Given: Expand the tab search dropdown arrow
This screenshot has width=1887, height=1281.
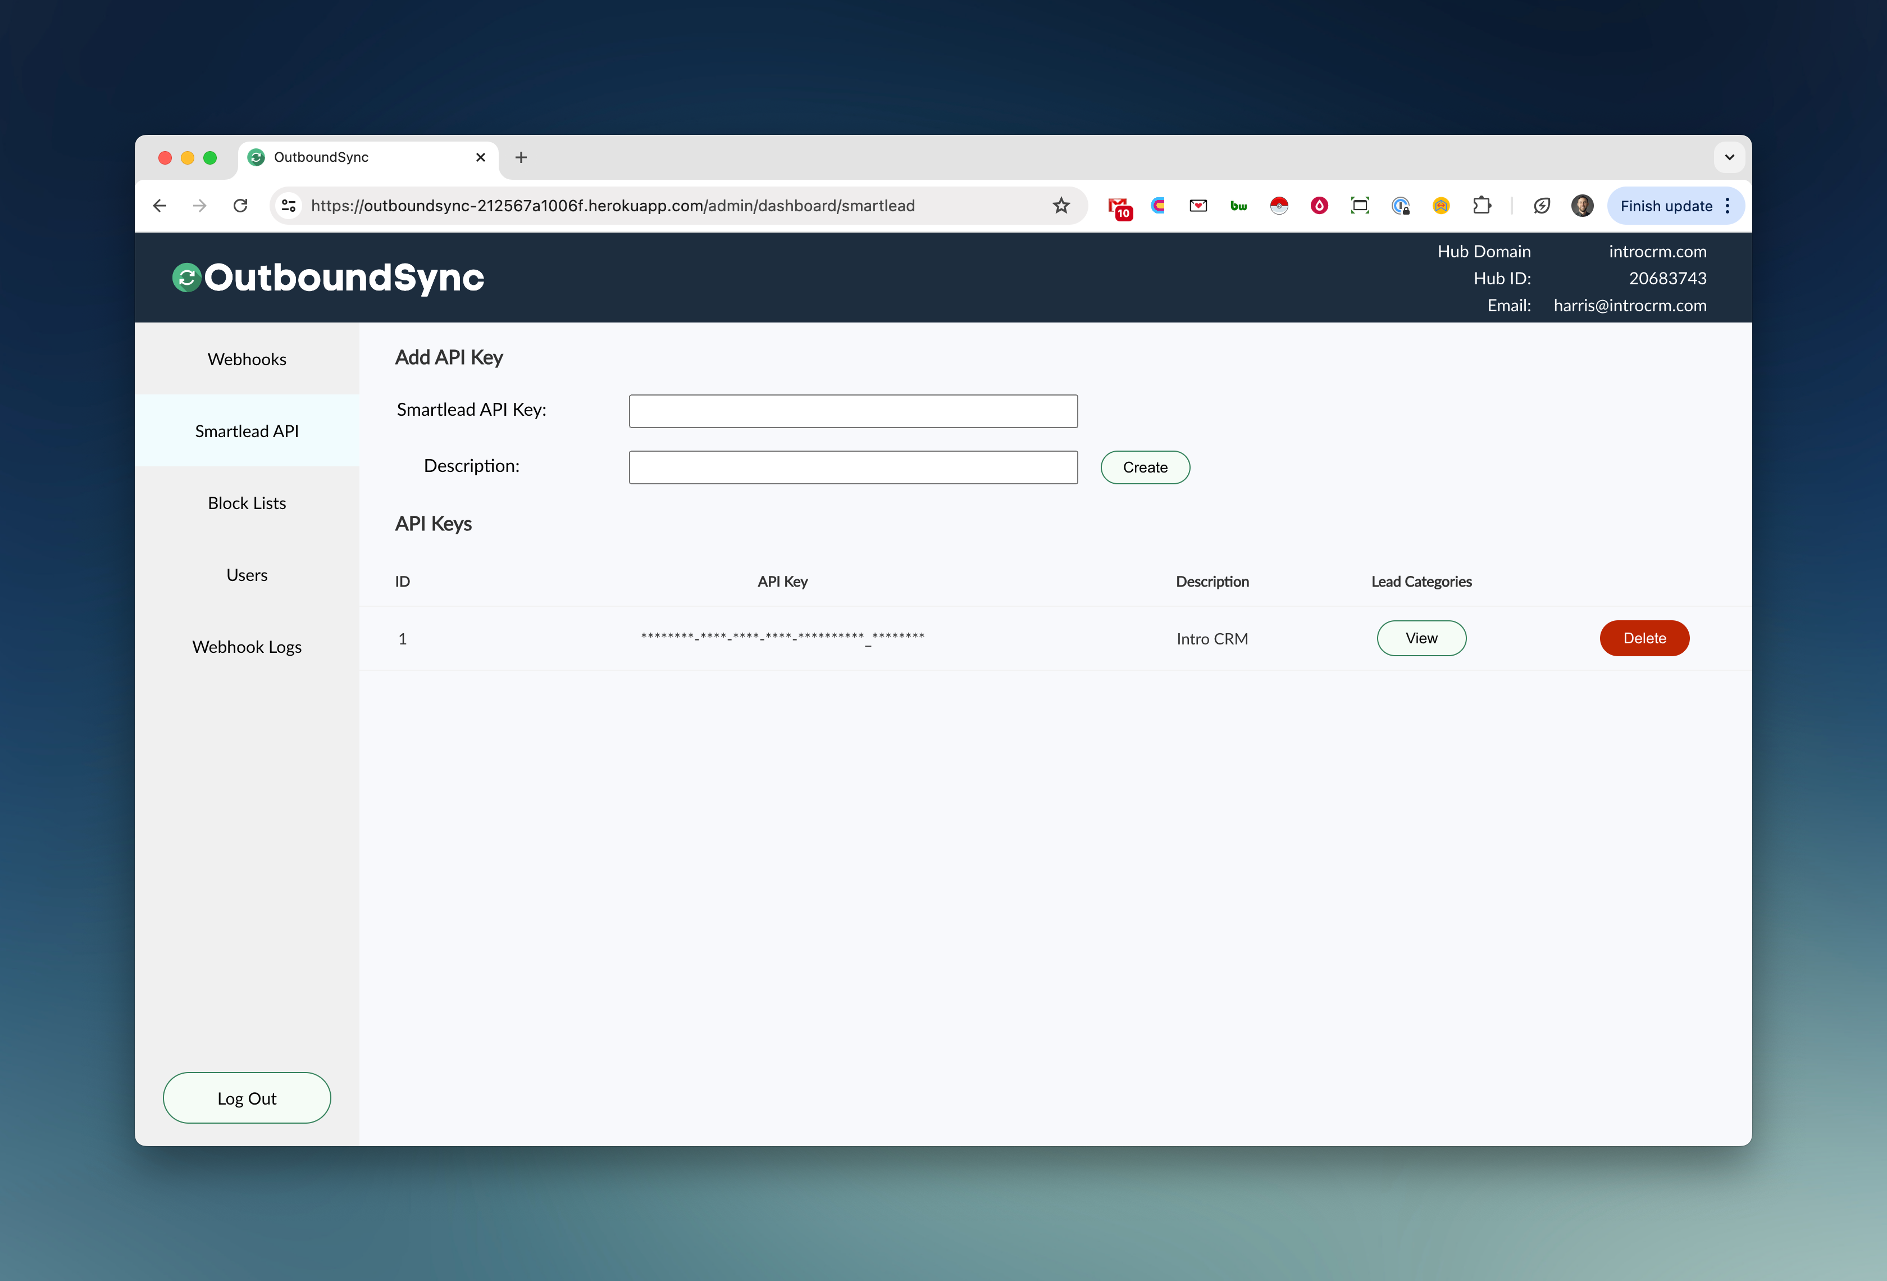Looking at the screenshot, I should pos(1730,157).
